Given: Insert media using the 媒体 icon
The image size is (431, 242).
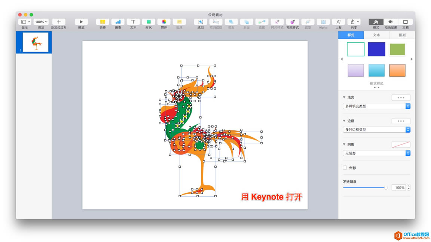Looking at the screenshot, I should click(x=164, y=22).
